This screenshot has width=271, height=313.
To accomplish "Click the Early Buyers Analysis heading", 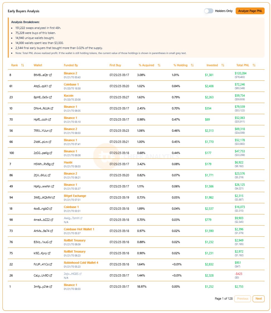I will pos(24,11).
